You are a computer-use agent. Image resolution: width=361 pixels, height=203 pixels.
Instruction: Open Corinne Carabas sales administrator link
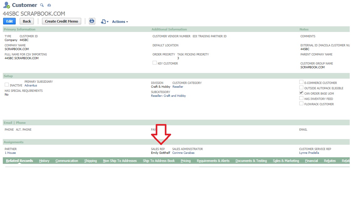pyautogui.click(x=183, y=153)
